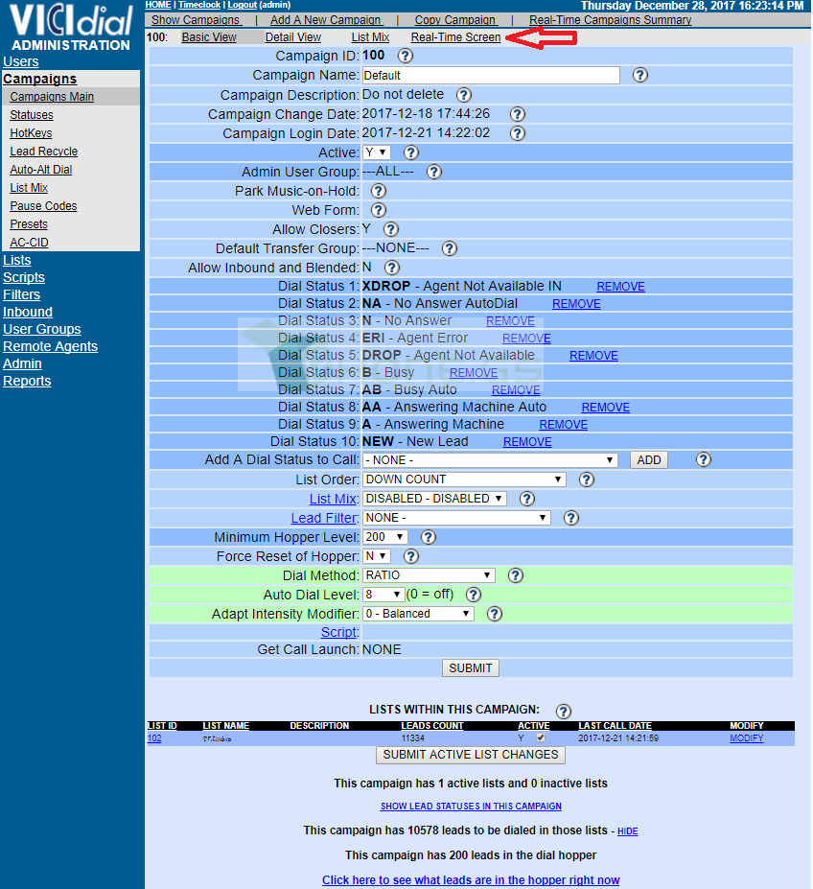Viewport: 813px width, 889px height.
Task: Click help icon for Campaign Description
Action: tap(464, 95)
